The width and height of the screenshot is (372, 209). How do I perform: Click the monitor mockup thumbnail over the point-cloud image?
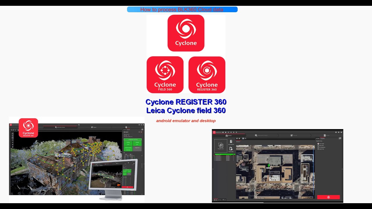[x=113, y=180]
